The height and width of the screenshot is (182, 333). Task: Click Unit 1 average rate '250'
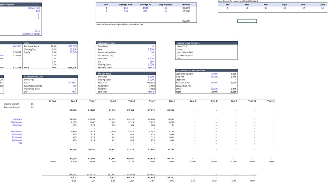[x=126, y=8]
